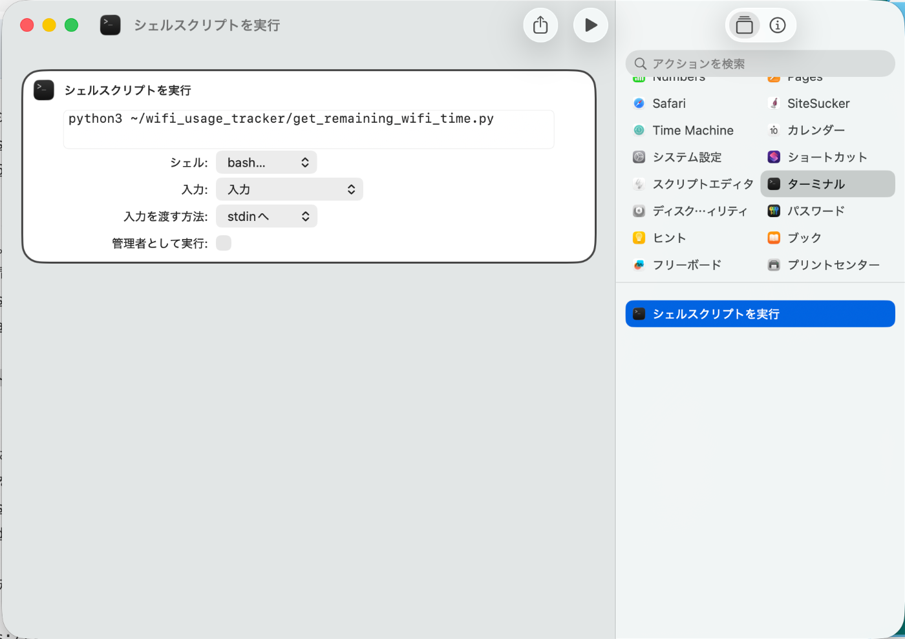This screenshot has height=639, width=905.
Task: Choose ショートカット label in app list
Action: pyautogui.click(x=827, y=157)
